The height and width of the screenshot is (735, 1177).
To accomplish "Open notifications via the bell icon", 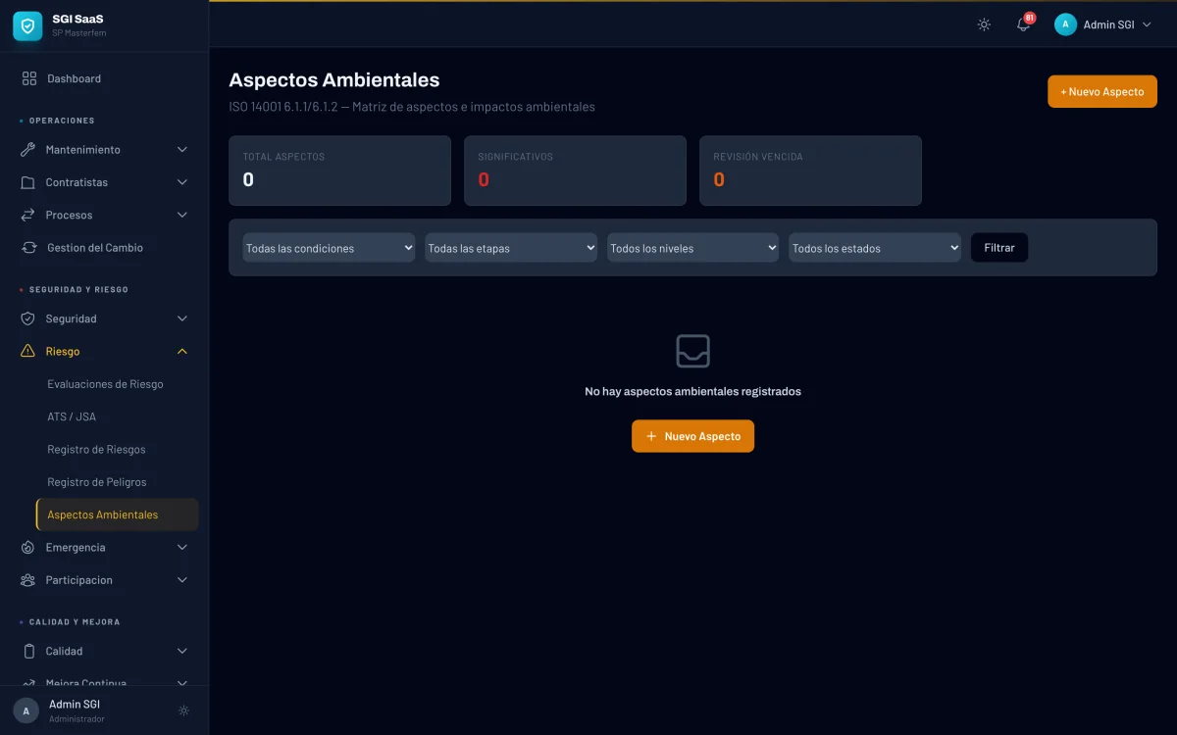I will (1023, 24).
